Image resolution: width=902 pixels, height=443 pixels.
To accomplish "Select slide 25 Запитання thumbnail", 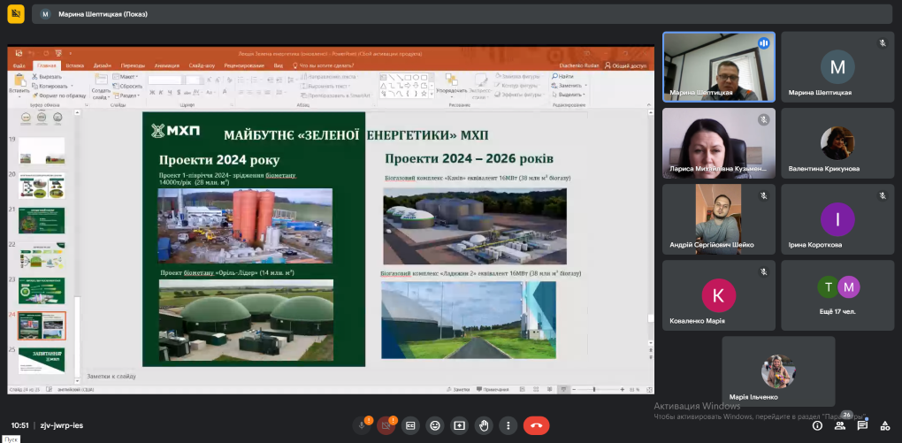I will point(42,360).
